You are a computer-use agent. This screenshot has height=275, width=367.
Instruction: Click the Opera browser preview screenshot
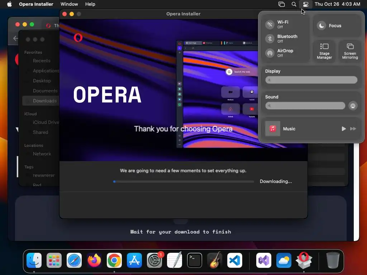[217, 94]
